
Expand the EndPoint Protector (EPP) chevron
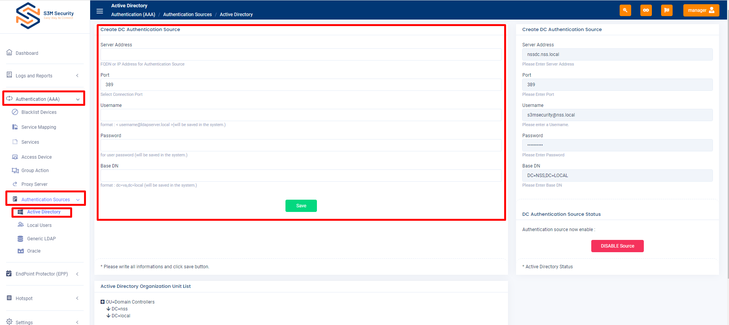[x=77, y=274]
